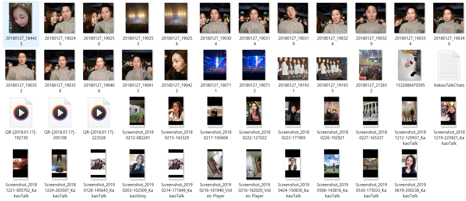This screenshot has height=201, width=466.
Task: Click the file name 20180127_190422
Action: (x=177, y=88)
